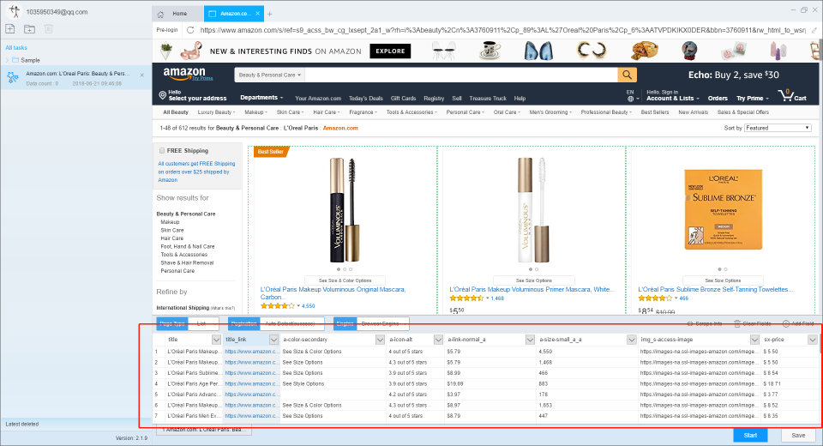Click the EXPLORE button

pos(390,51)
